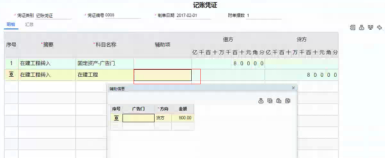Click the add row icon in 辅助信息 dialog
385x158 pixels.
[x=270, y=101]
